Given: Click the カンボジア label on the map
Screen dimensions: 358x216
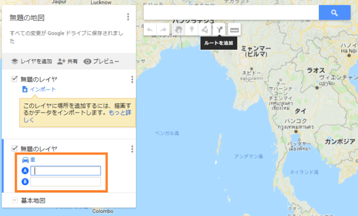Looking at the screenshot, I should (340, 142).
